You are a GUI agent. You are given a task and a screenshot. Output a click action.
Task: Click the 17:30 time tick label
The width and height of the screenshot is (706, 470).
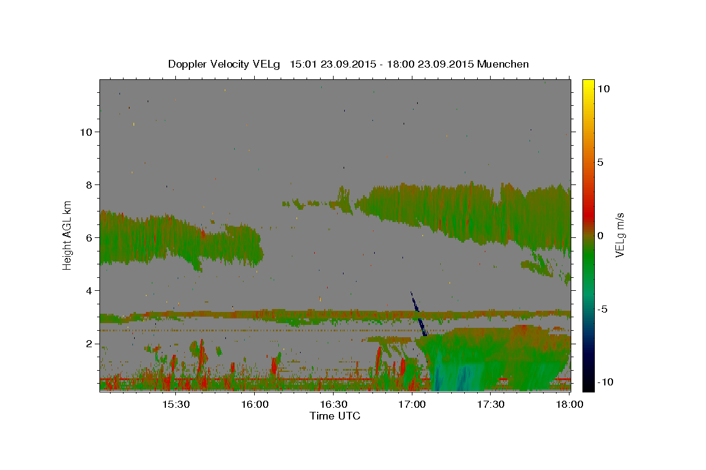click(491, 404)
